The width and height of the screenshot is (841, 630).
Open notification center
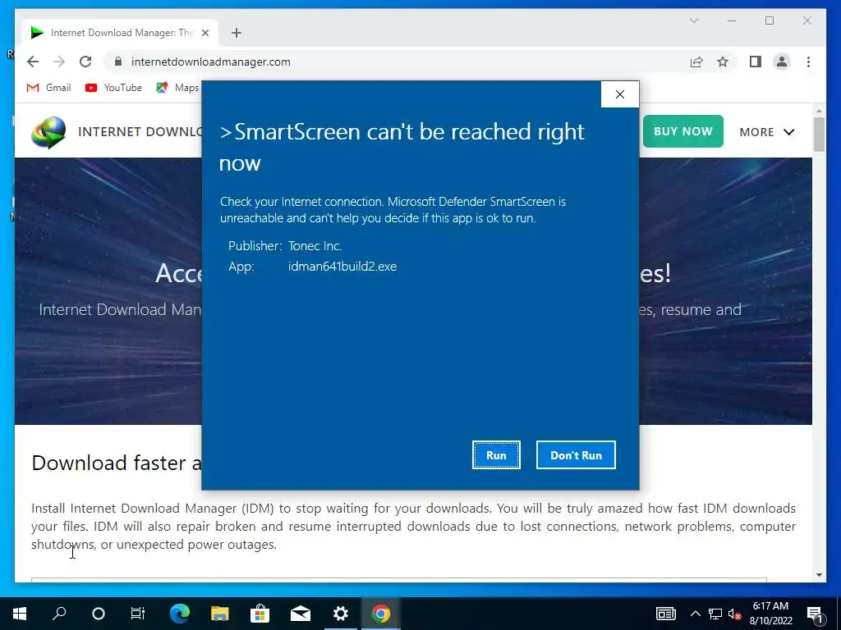click(815, 614)
